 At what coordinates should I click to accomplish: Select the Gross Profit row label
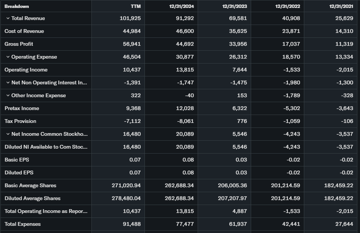pos(19,44)
